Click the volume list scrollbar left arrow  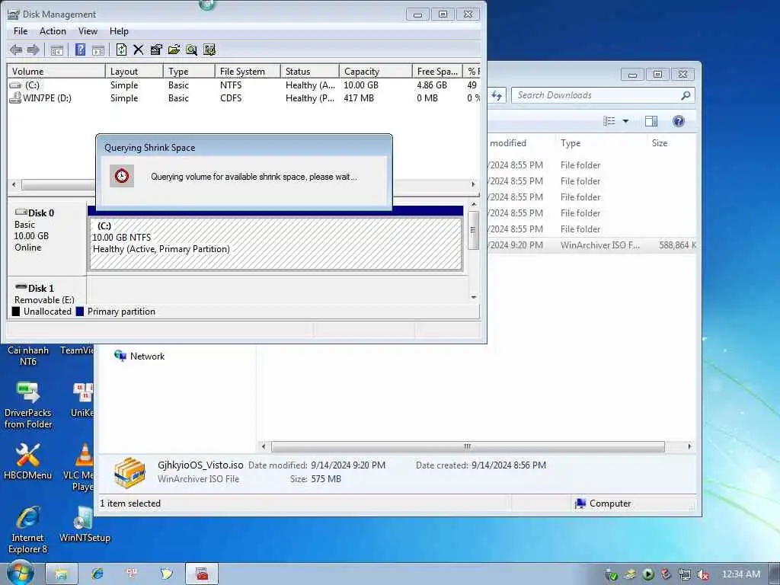point(14,184)
